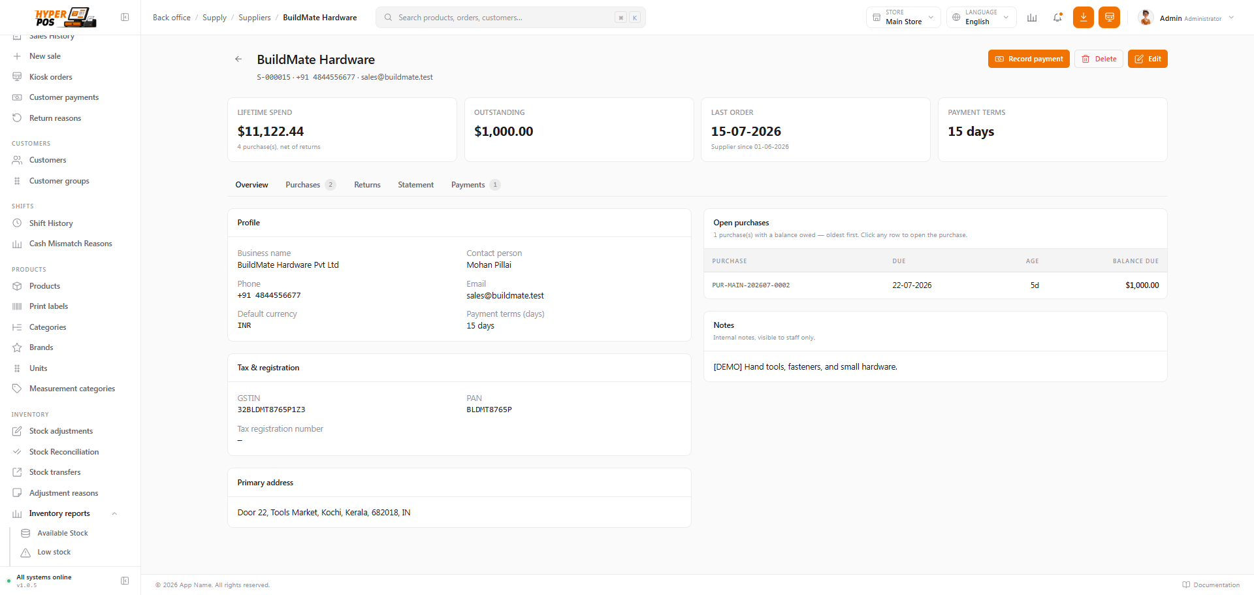This screenshot has width=1254, height=595.
Task: Click the 22-07-2026 due date cell
Action: [x=912, y=285]
